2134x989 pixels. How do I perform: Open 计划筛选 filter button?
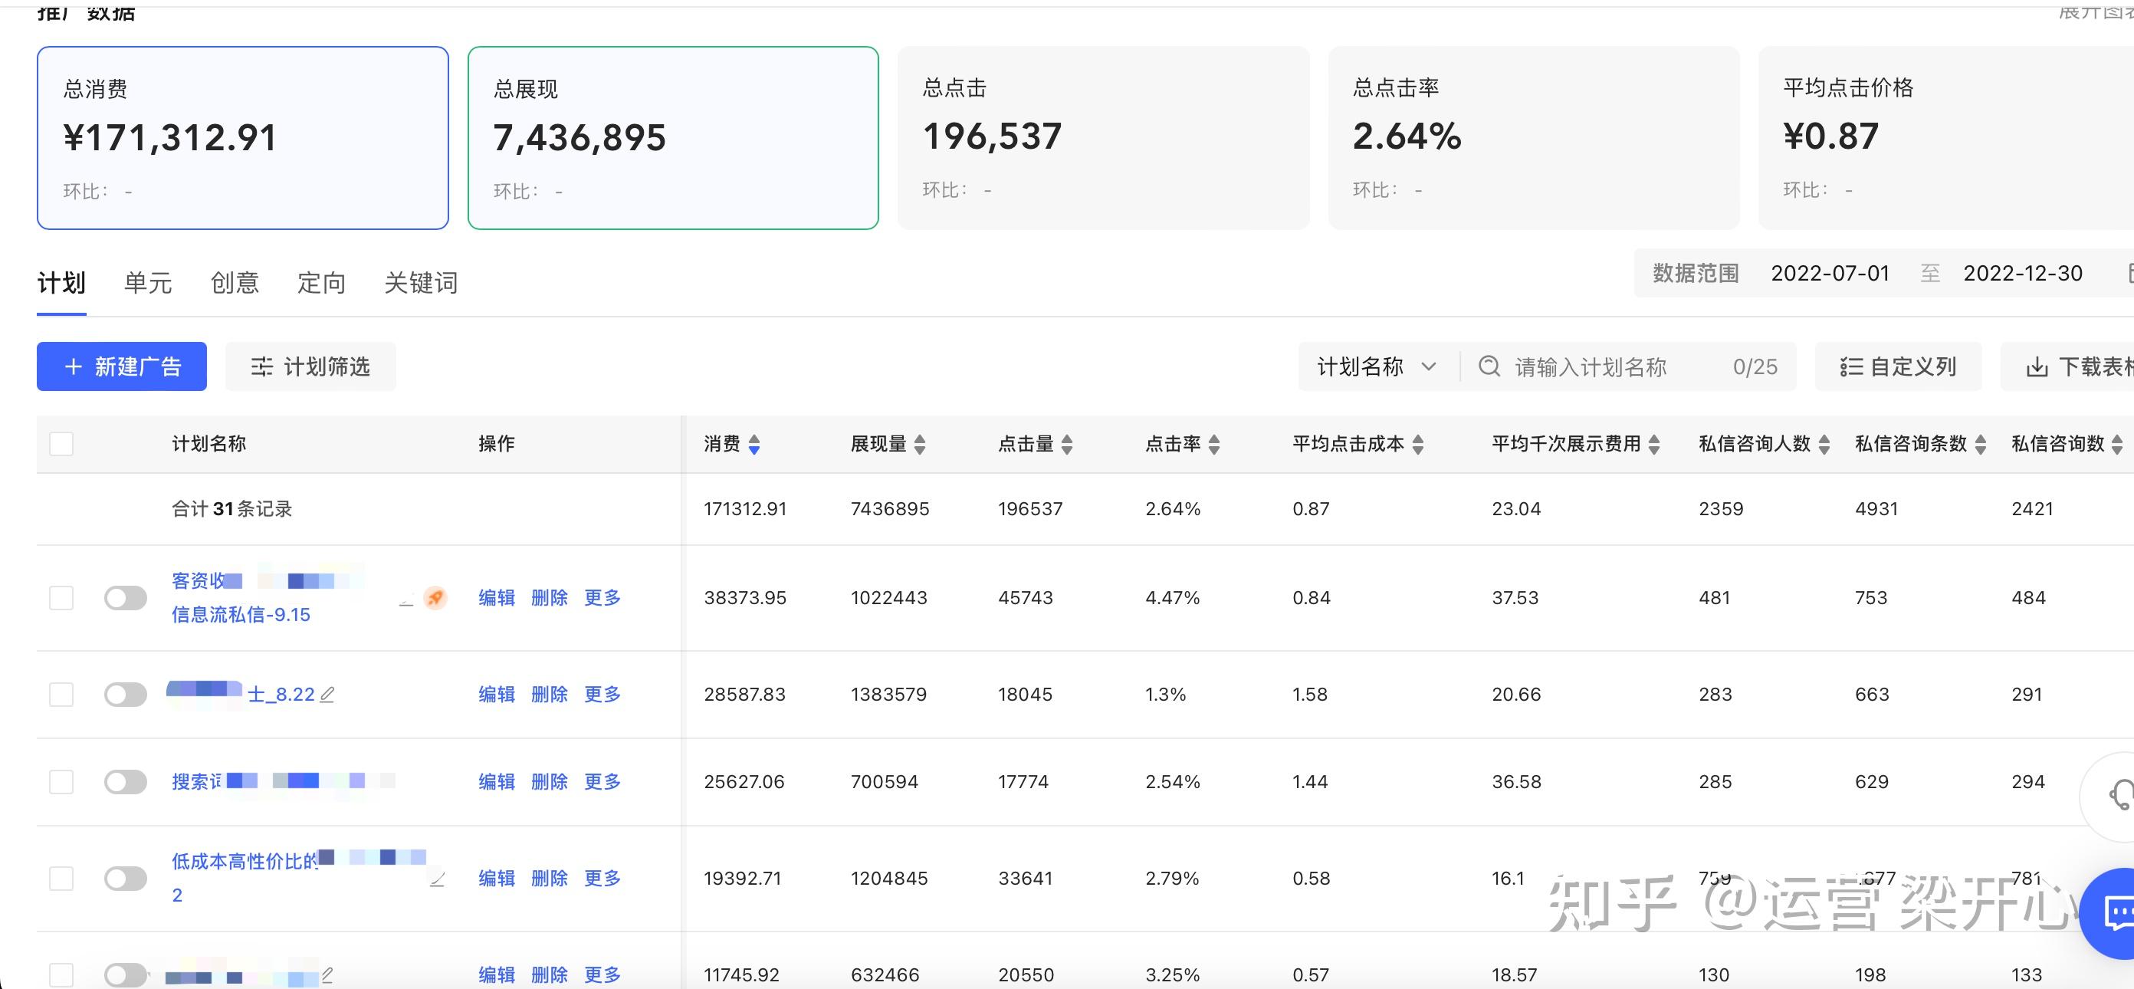coord(310,367)
